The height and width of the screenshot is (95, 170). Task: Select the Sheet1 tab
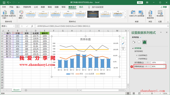click(16, 90)
